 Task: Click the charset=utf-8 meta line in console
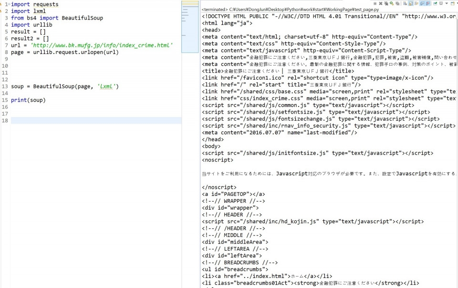tap(310, 37)
